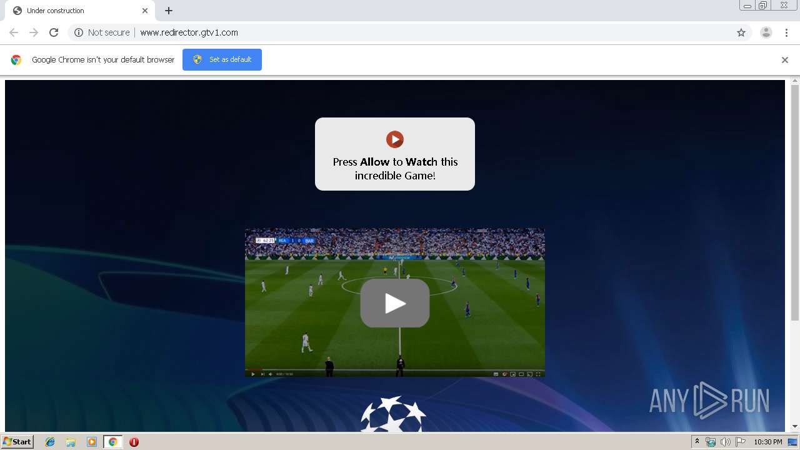The height and width of the screenshot is (450, 800).
Task: Click the Chrome taskbar icon
Action: (113, 442)
